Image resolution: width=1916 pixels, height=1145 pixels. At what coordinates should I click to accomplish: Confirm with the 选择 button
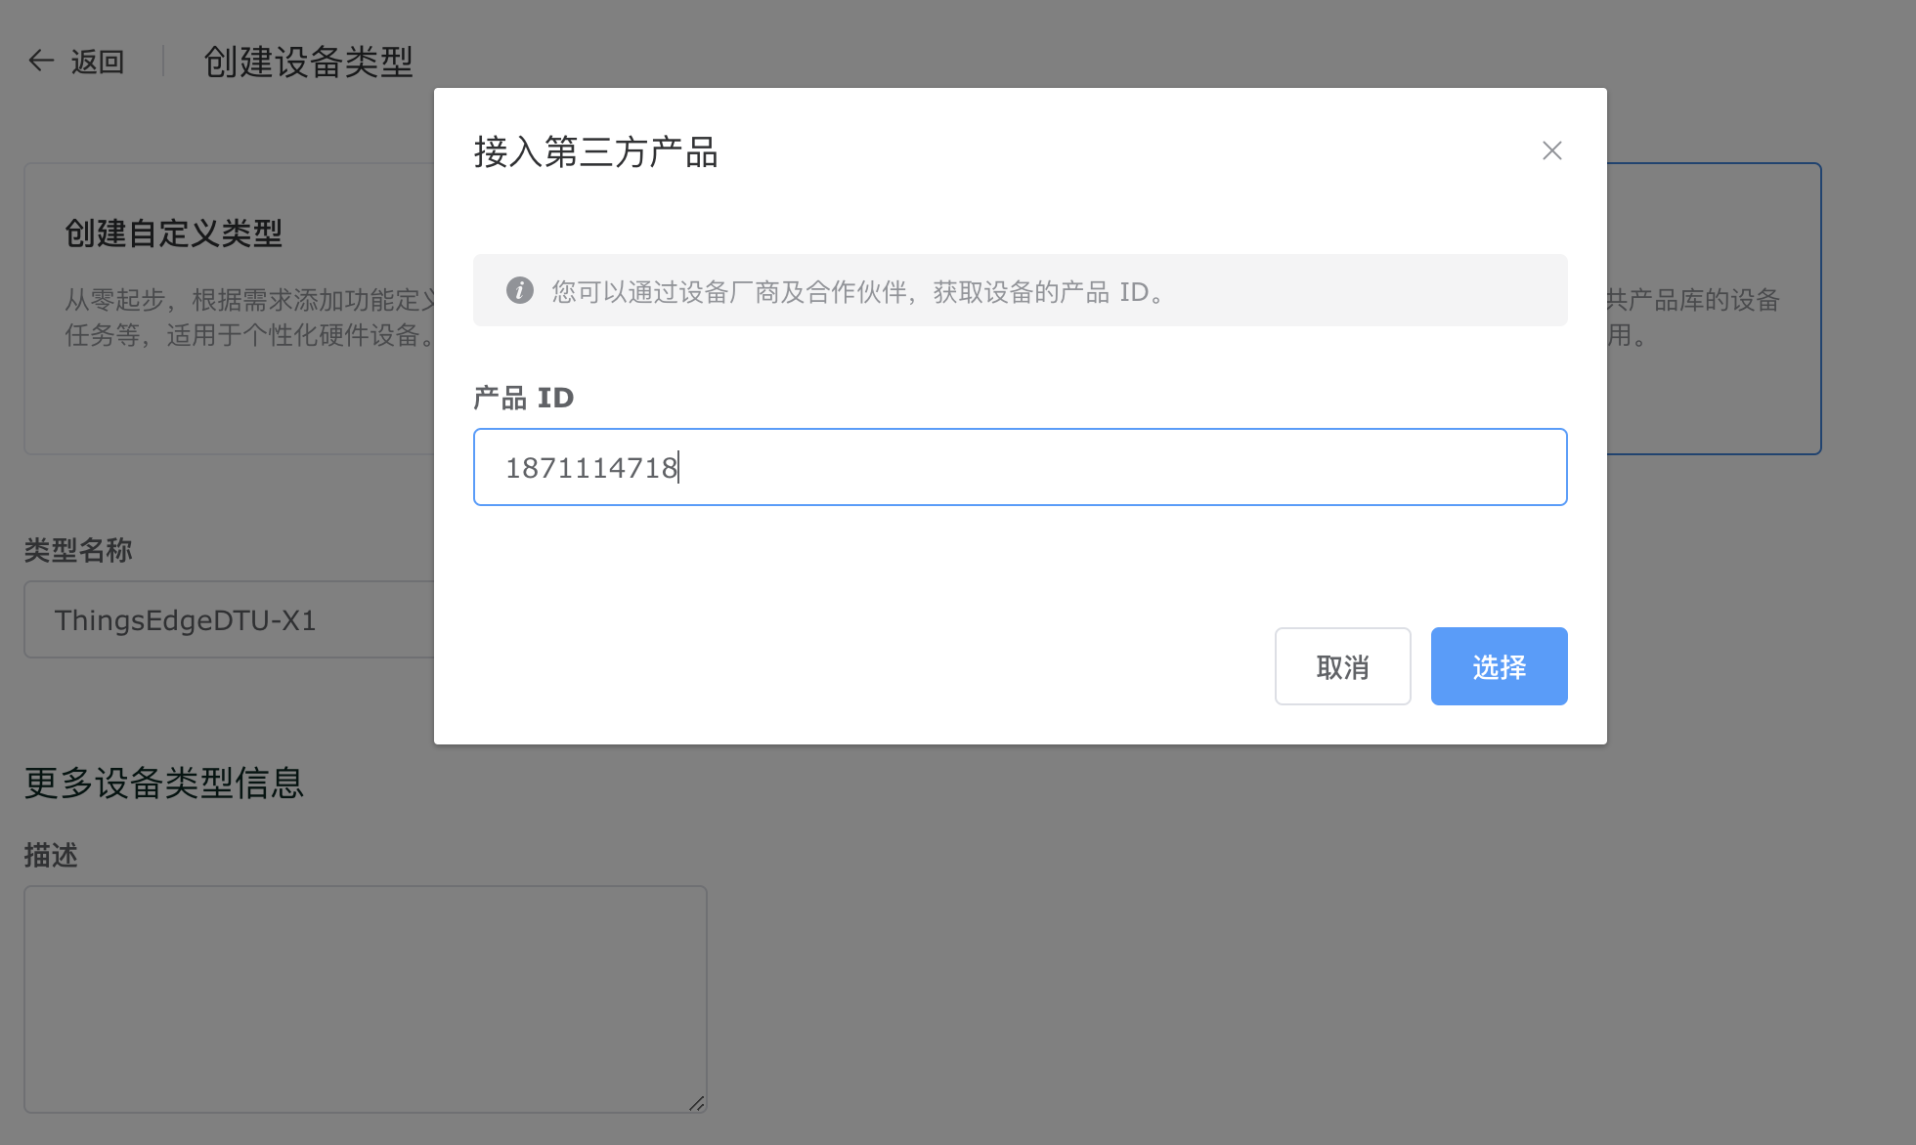[1499, 666]
